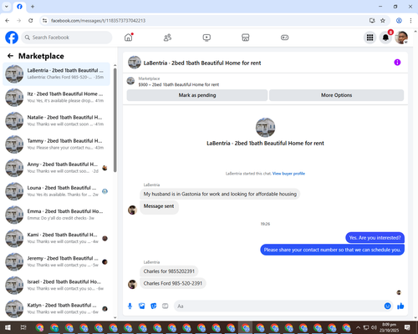
Task: Click '$900 – 2bed 1bath' listing text
Action: tap(179, 84)
